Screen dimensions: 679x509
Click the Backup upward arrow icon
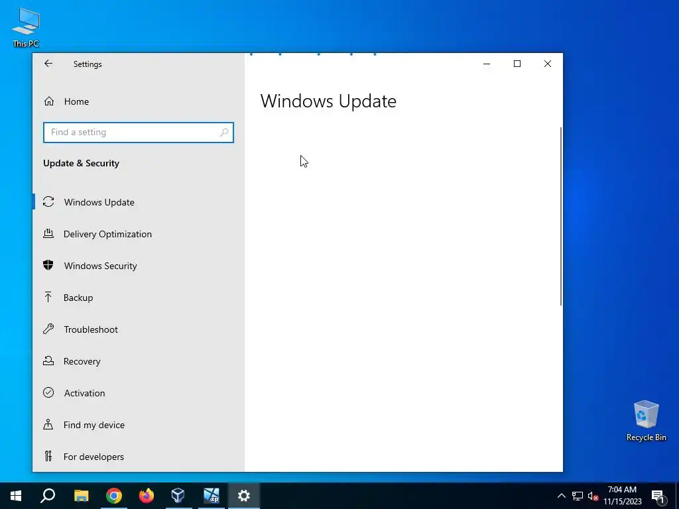pos(48,297)
